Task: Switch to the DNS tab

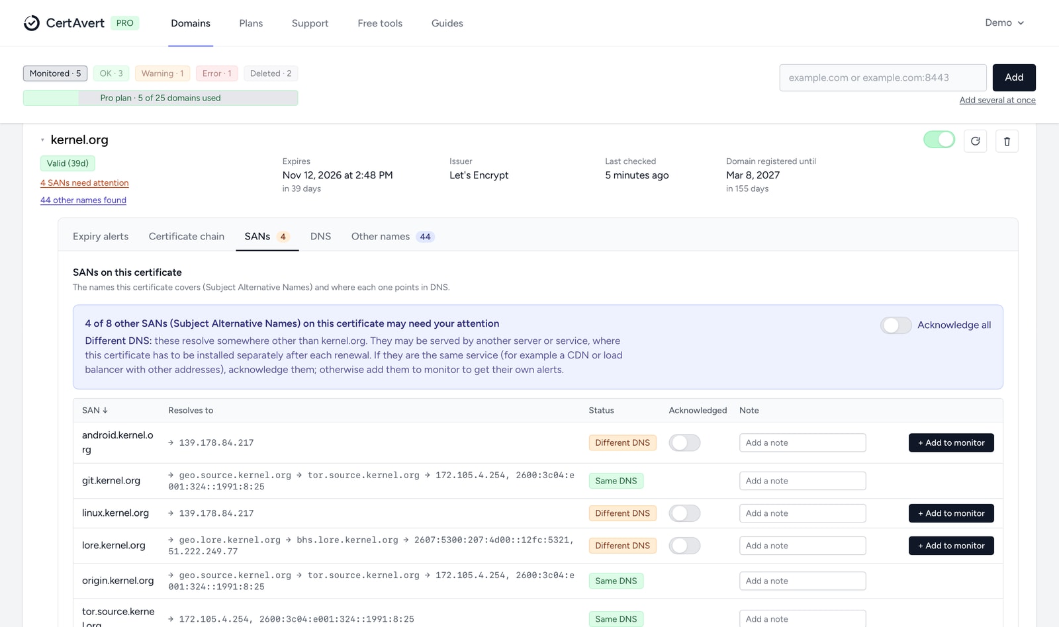Action: (x=320, y=236)
